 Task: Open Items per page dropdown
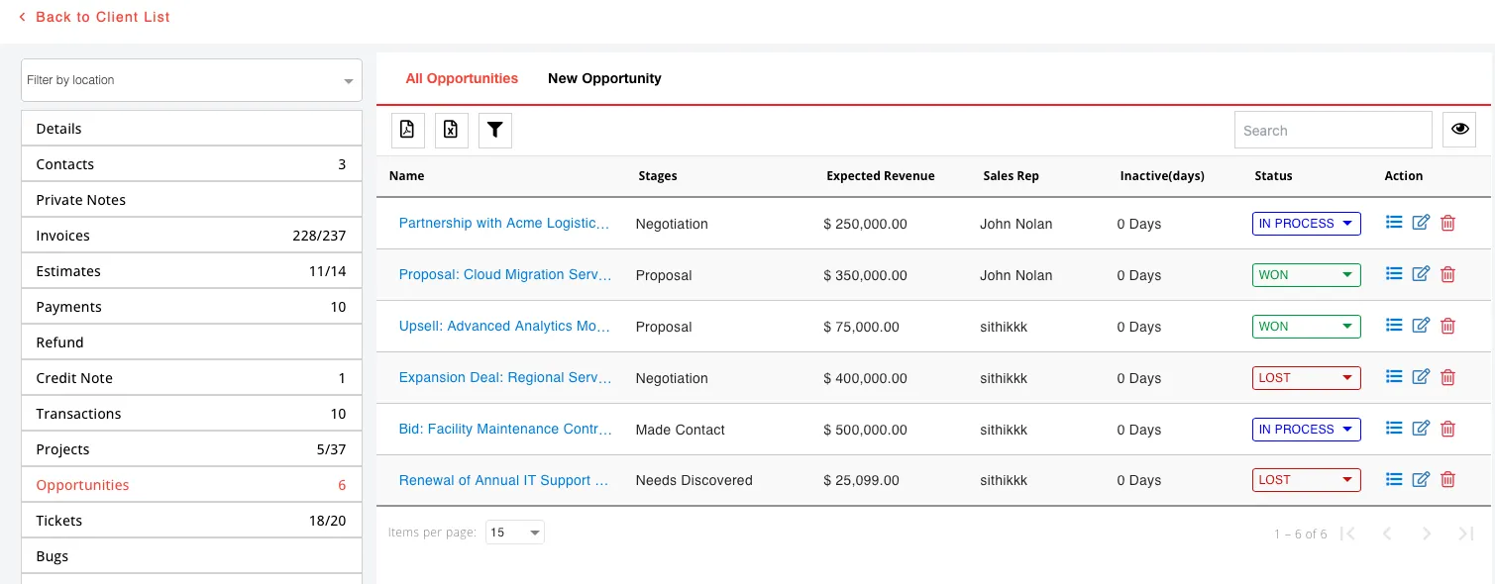(x=514, y=533)
